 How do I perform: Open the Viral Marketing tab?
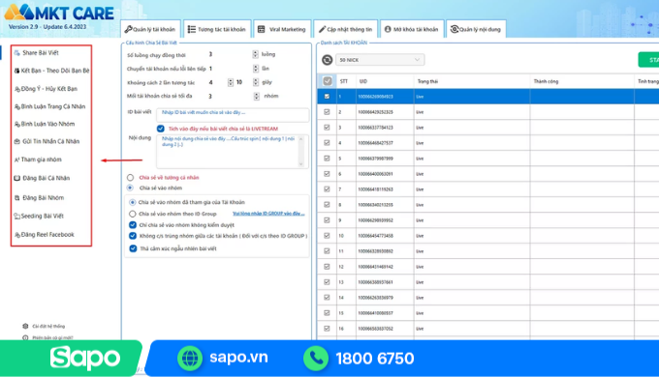[282, 29]
